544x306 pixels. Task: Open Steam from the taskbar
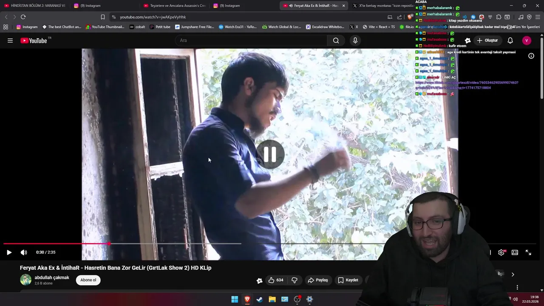[259, 299]
